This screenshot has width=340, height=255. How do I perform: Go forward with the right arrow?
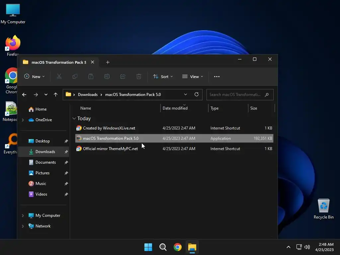36,95
